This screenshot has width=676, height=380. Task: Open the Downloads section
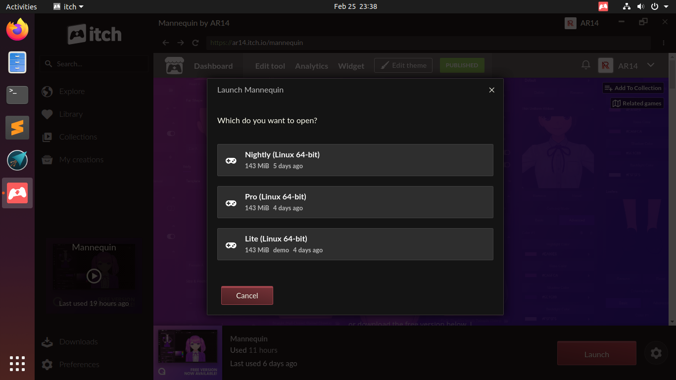point(78,342)
